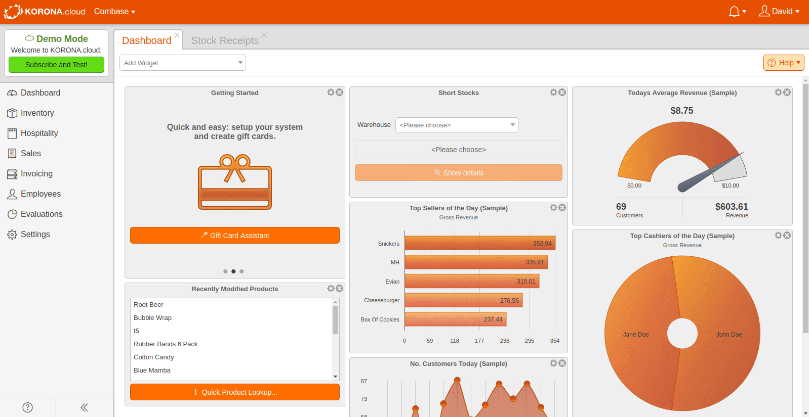Viewport: 809px width, 417px height.
Task: Remove the Top Sellers of the Day widget
Action: pos(562,208)
